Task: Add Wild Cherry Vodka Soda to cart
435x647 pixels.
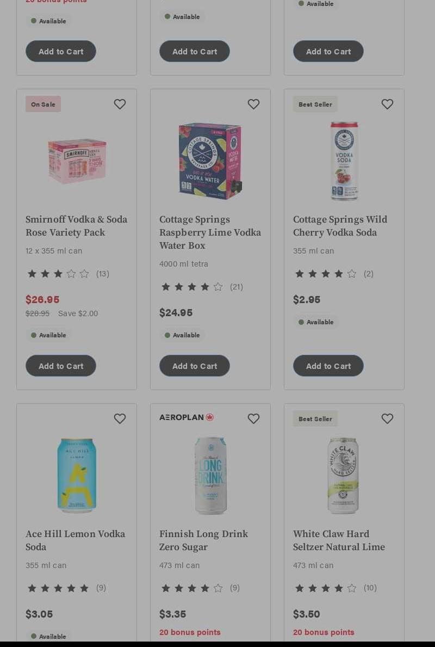Action: [328, 366]
